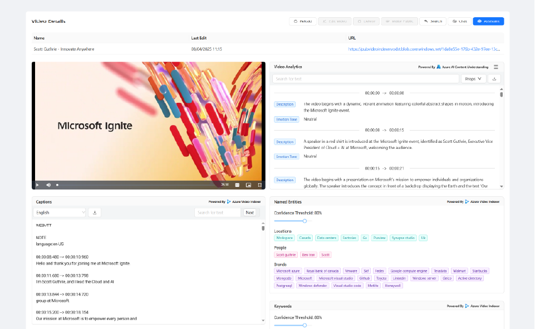Click the Video Analytics search field
Viewport: 535px width, 329px height.
tap(365, 79)
